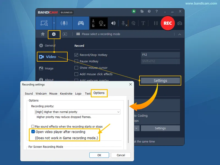Switch to the Sound tab
This screenshot has height=165, width=220.
(29, 94)
